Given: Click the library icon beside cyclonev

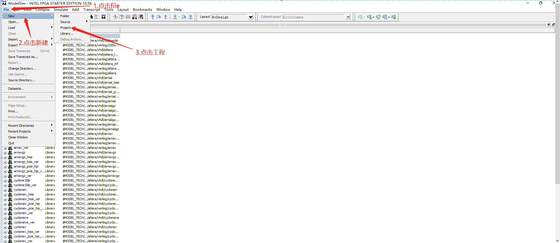Looking at the screenshot, I should 10,227.
